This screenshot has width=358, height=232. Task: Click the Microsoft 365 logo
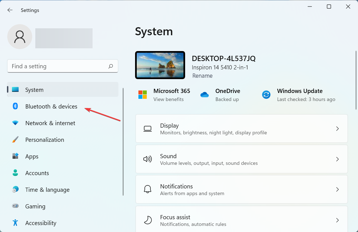[143, 95]
